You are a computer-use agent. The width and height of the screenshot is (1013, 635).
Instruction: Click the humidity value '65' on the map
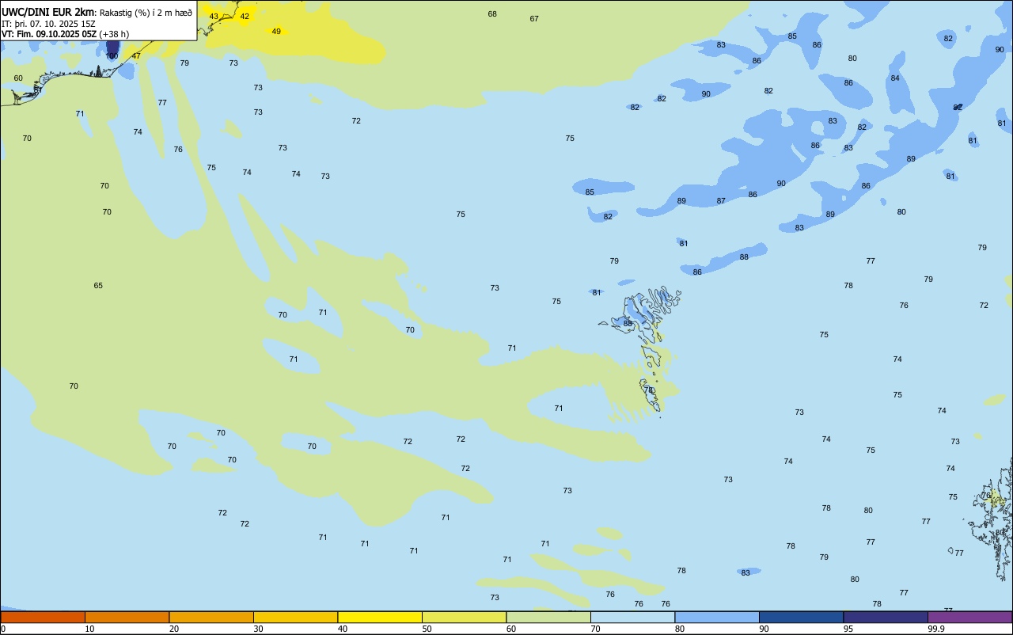98,286
